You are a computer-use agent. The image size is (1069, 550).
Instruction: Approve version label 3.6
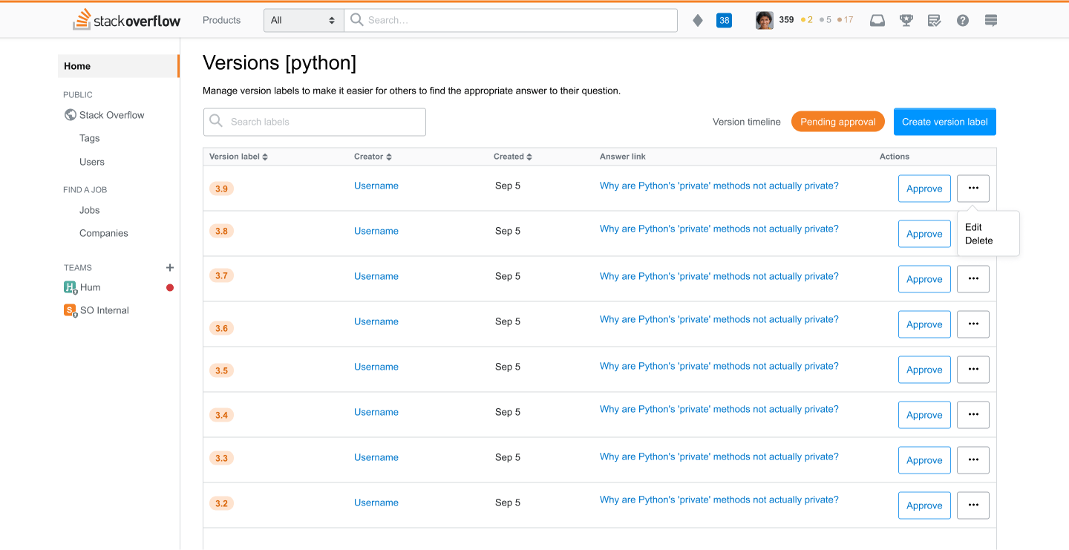[924, 324]
